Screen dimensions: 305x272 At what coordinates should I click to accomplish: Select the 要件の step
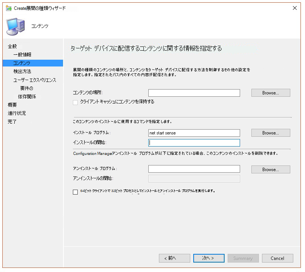pyautogui.click(x=27, y=88)
